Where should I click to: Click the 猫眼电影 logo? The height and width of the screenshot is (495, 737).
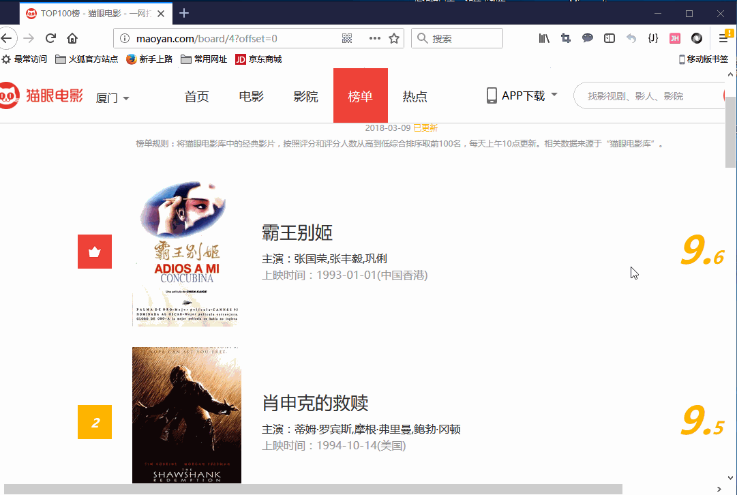(x=42, y=95)
